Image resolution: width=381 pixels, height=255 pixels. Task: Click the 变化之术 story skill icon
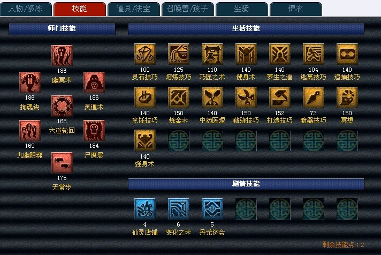tap(178, 209)
